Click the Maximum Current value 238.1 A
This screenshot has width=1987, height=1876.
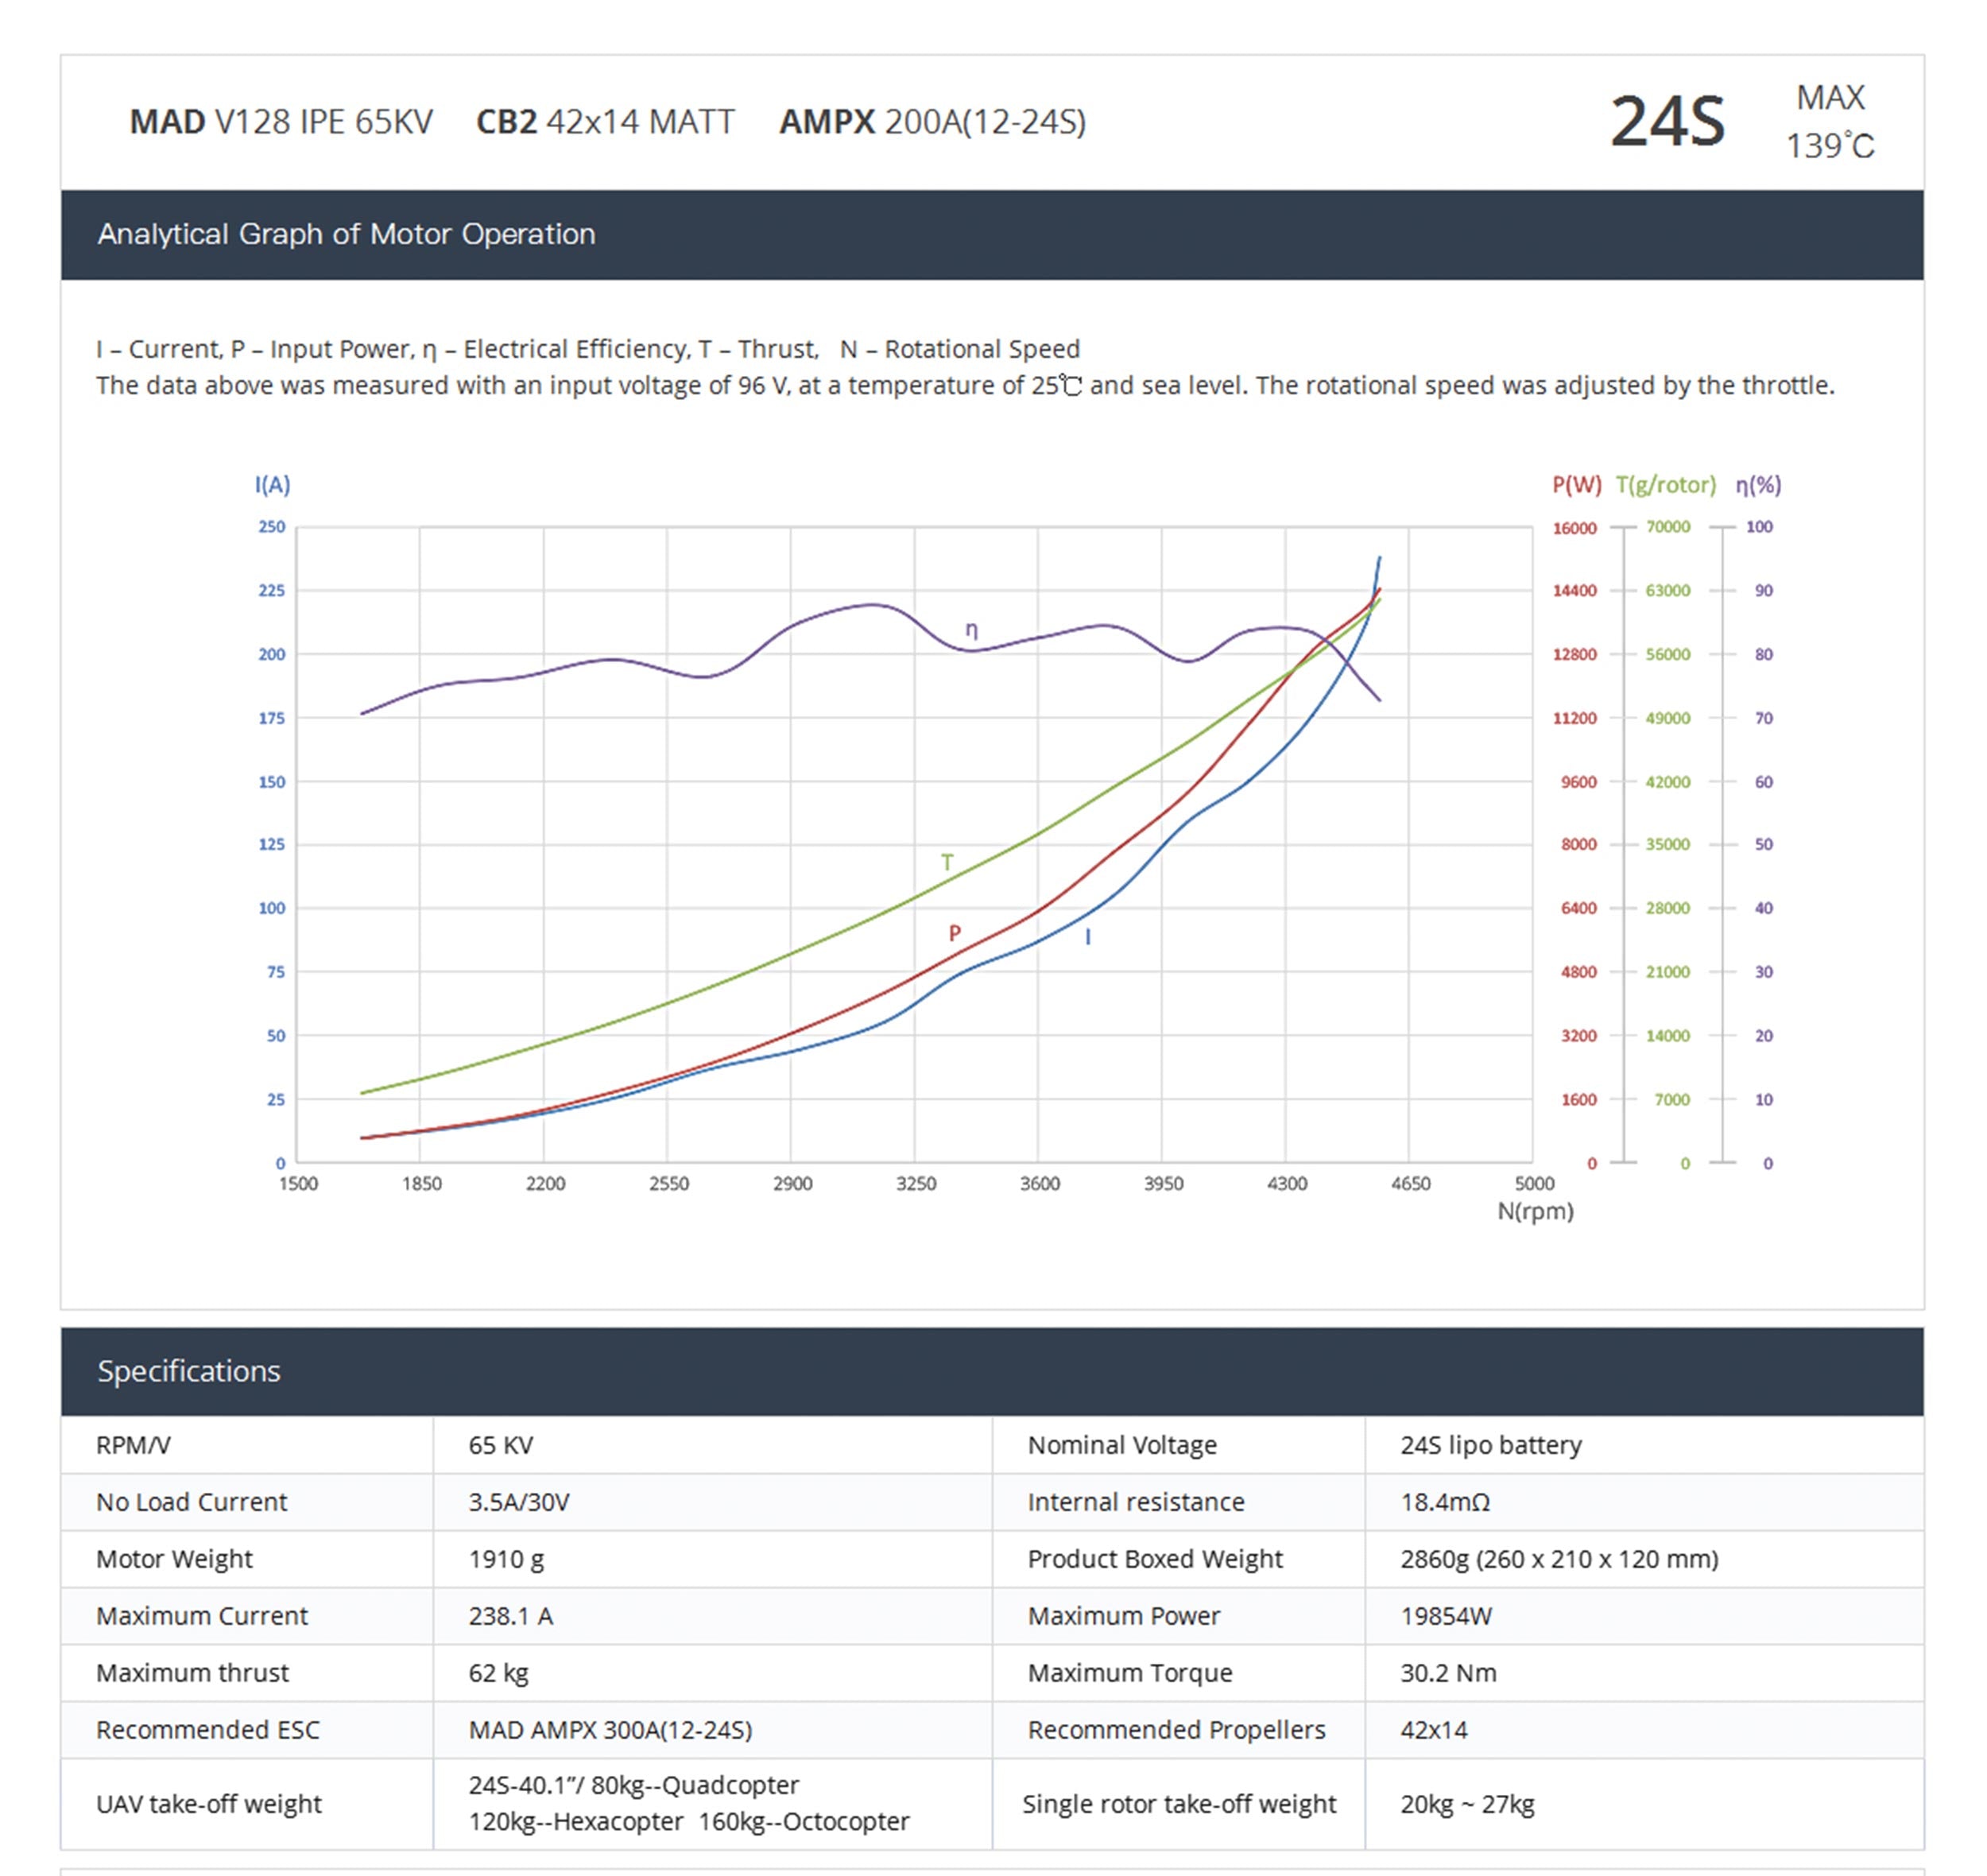point(510,1616)
